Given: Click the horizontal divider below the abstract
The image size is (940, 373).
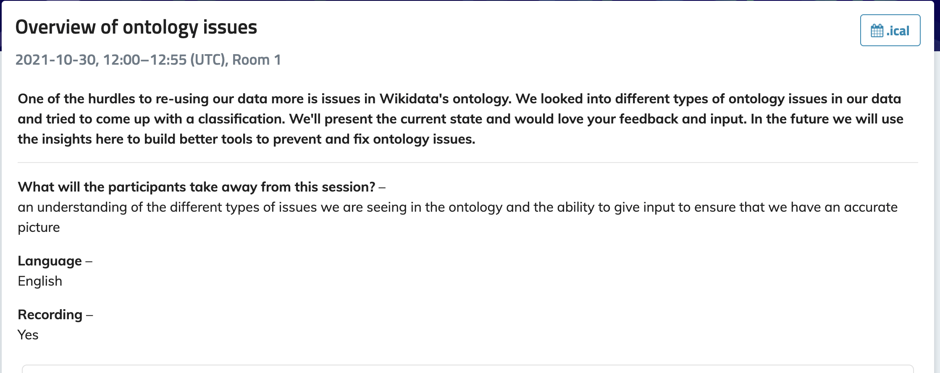Looking at the screenshot, I should tap(467, 163).
